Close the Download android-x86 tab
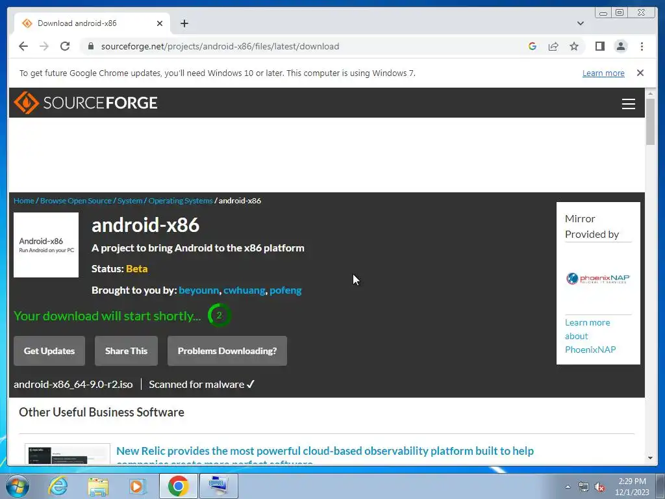 point(160,23)
